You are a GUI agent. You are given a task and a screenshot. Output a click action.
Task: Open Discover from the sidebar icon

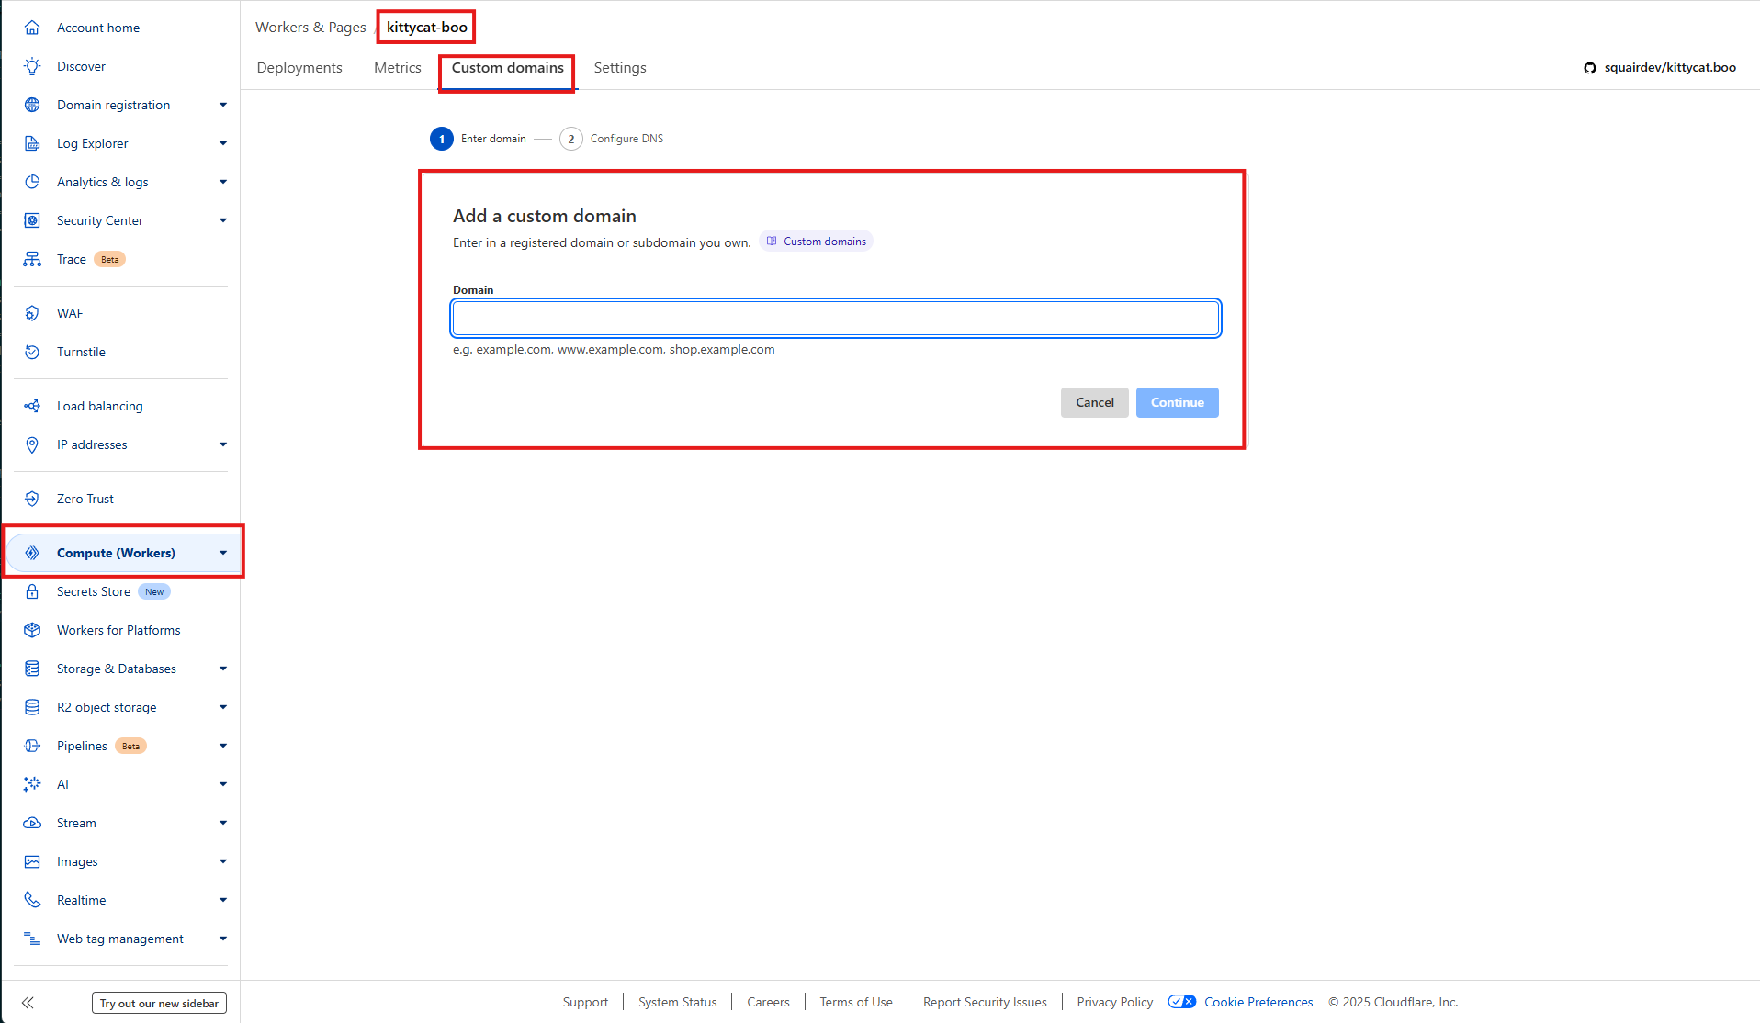(32, 66)
